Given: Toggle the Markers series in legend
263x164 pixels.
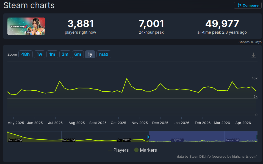Looking at the screenshot, I should [146, 150].
